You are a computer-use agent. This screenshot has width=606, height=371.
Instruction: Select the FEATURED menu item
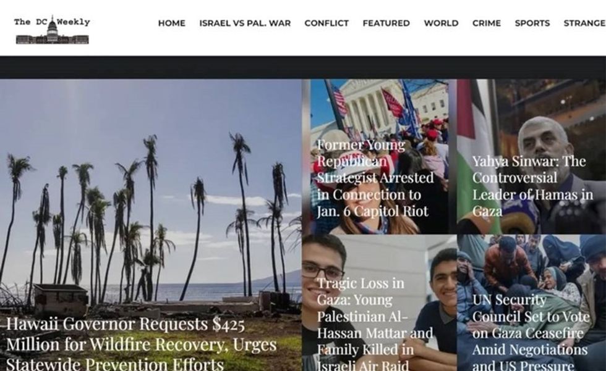pyautogui.click(x=386, y=23)
